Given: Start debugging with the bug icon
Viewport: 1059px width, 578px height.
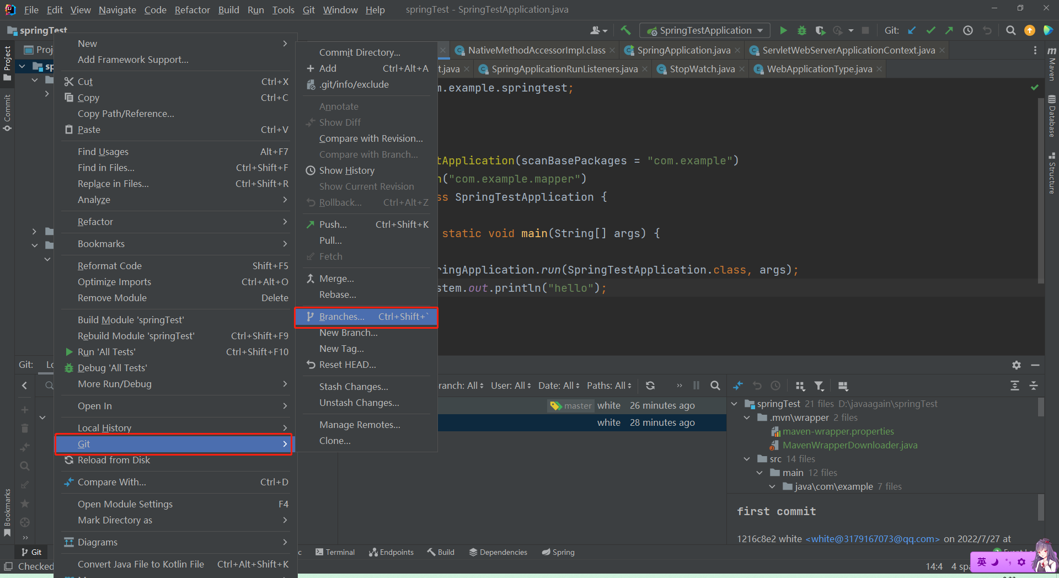Looking at the screenshot, I should 802,30.
